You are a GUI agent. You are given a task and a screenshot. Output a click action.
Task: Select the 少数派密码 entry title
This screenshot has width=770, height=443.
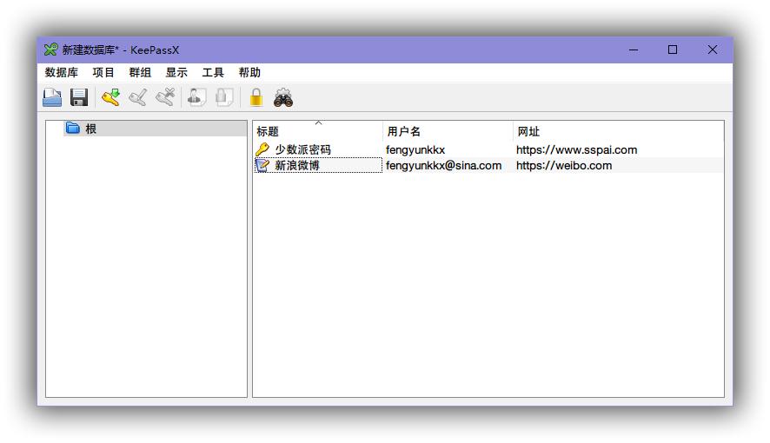tap(302, 149)
